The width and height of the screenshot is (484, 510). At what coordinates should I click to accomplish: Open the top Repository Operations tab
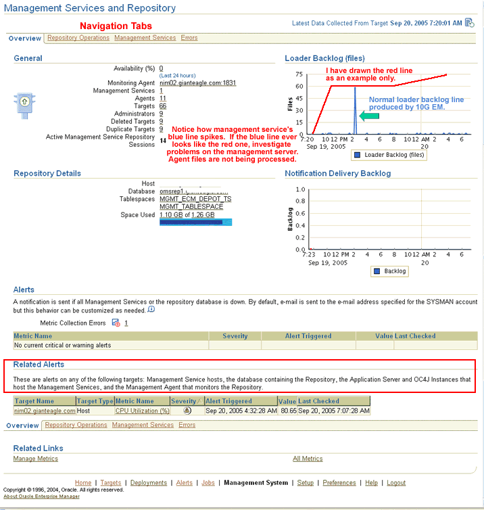78,38
